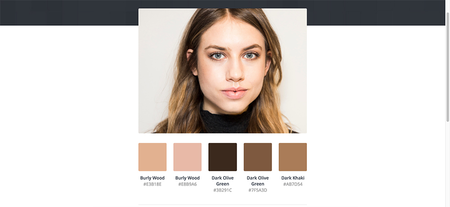Click the hex code #AB7D54
Screen dimensions: 450x207
(293, 184)
